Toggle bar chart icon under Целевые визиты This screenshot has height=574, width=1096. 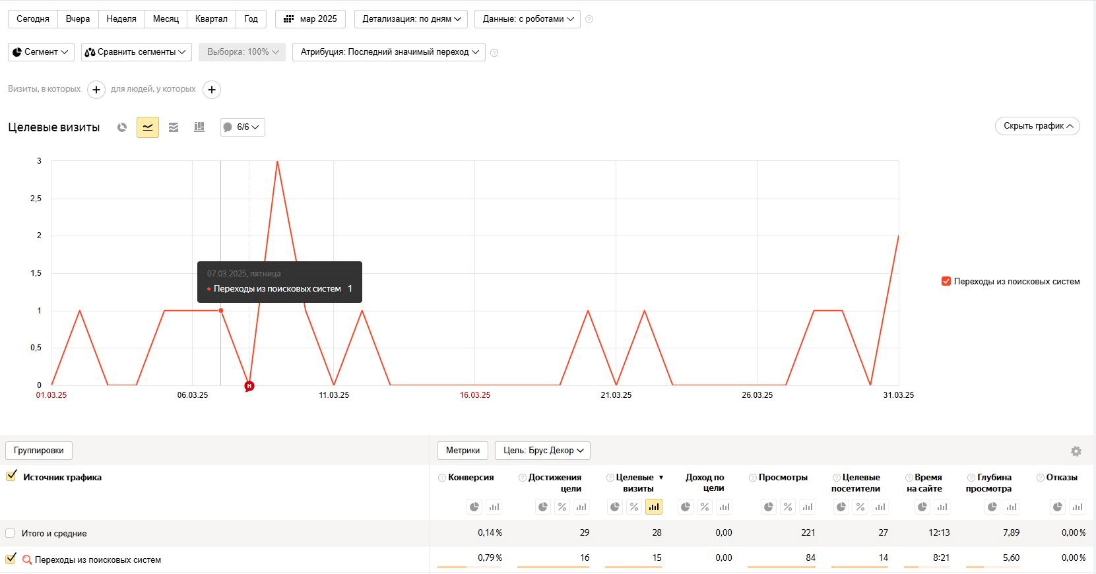pyautogui.click(x=653, y=507)
